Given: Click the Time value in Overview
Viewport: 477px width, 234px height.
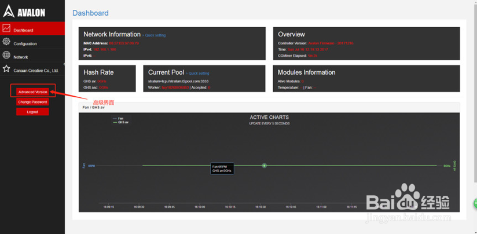Looking at the screenshot, I should click(x=308, y=49).
